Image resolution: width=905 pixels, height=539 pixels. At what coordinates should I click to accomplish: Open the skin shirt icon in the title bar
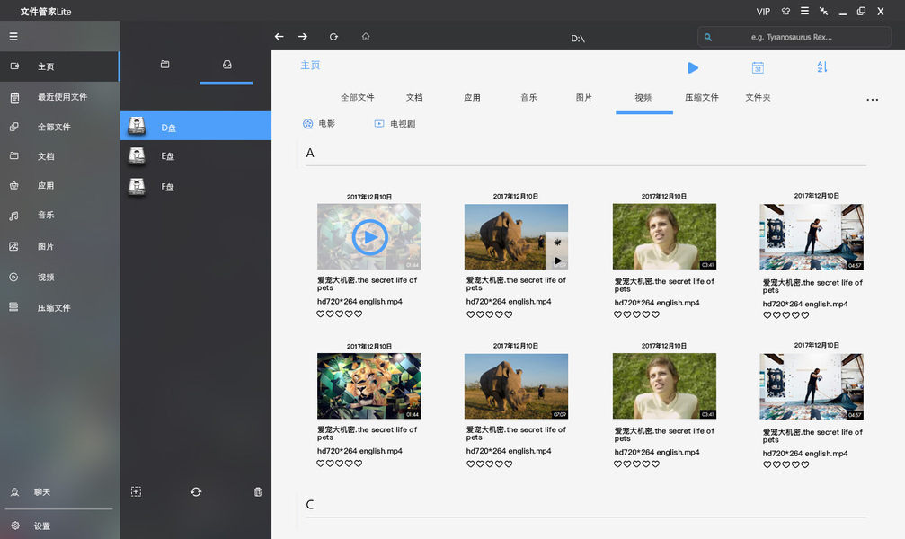(785, 11)
